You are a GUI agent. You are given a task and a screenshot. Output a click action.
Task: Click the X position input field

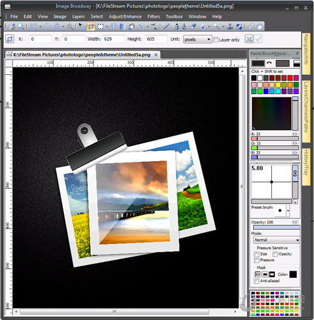40,39
